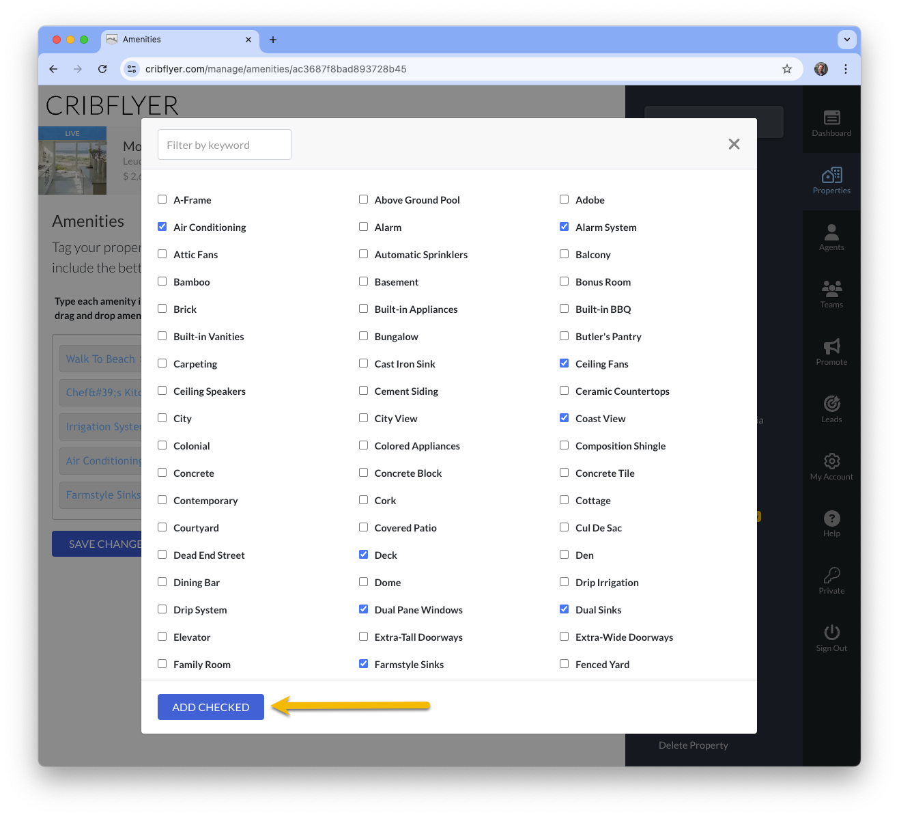Viewport: 899px width, 817px height.
Task: Check the Family Room checkbox
Action: pyautogui.click(x=162, y=664)
